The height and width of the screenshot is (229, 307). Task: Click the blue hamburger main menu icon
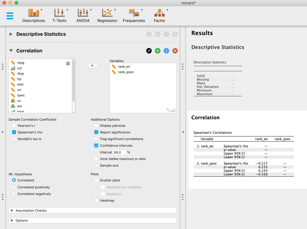(10, 16)
